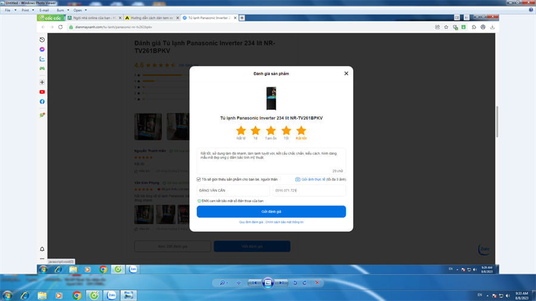Click the 'Viết đánh giá' button
Screen dimensions: 536x301
pos(252,246)
